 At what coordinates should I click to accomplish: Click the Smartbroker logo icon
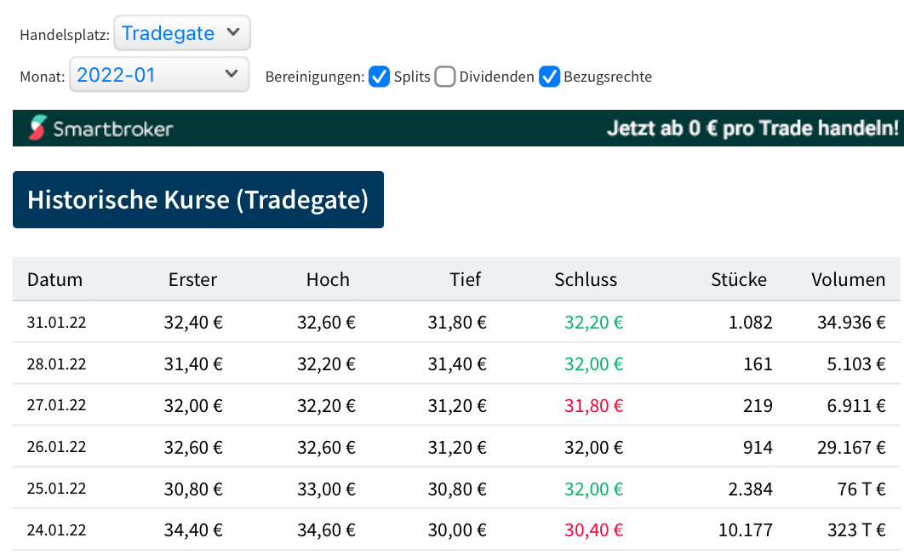[x=37, y=128]
